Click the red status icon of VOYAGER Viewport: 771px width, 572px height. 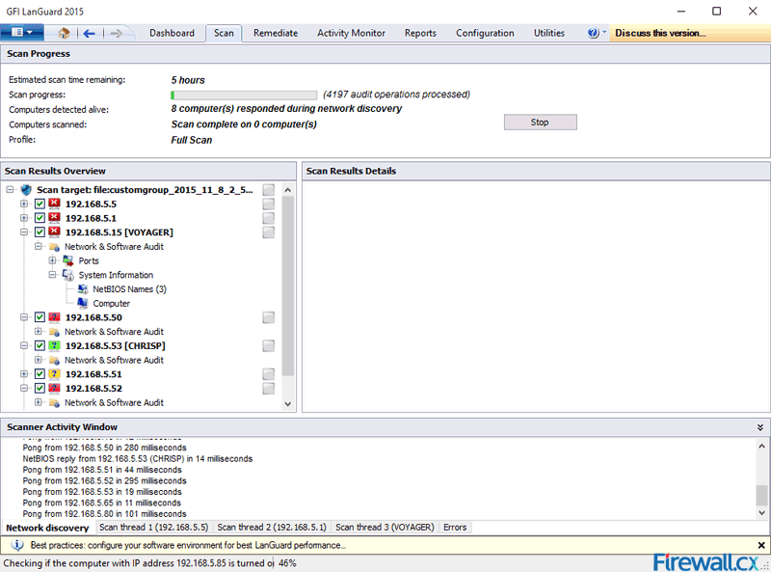coord(55,232)
